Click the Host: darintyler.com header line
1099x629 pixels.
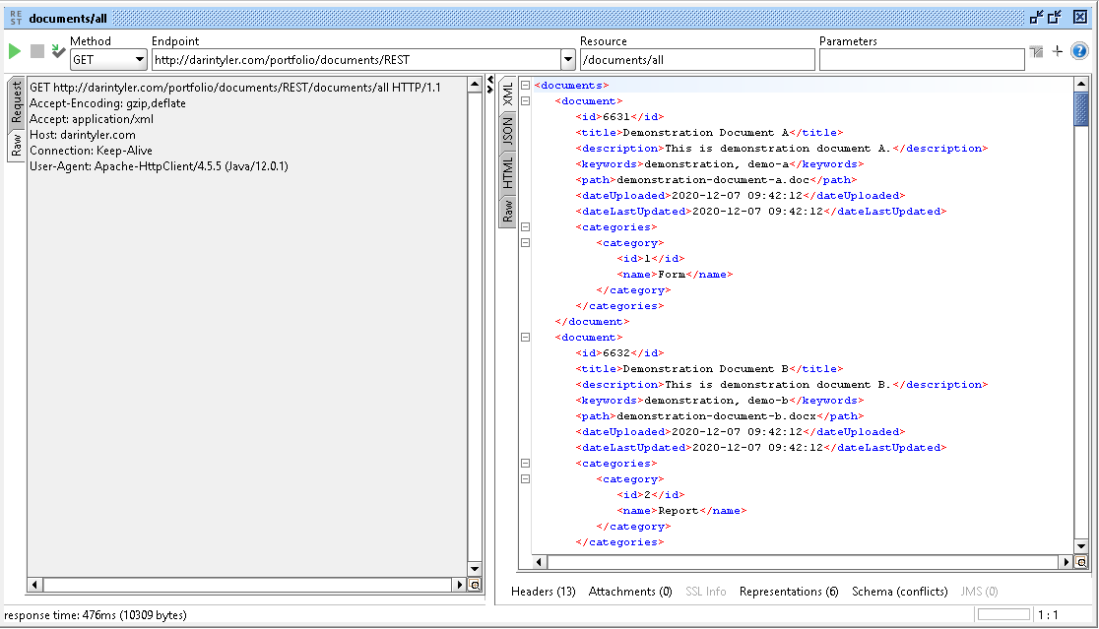pyautogui.click(x=82, y=135)
